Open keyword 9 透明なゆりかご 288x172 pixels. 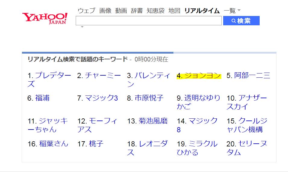pos(198,102)
